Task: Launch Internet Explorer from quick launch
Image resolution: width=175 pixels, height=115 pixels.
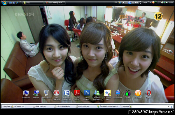Action: coord(17,3)
